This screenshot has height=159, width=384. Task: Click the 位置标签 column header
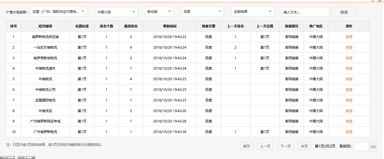[x=82, y=26]
